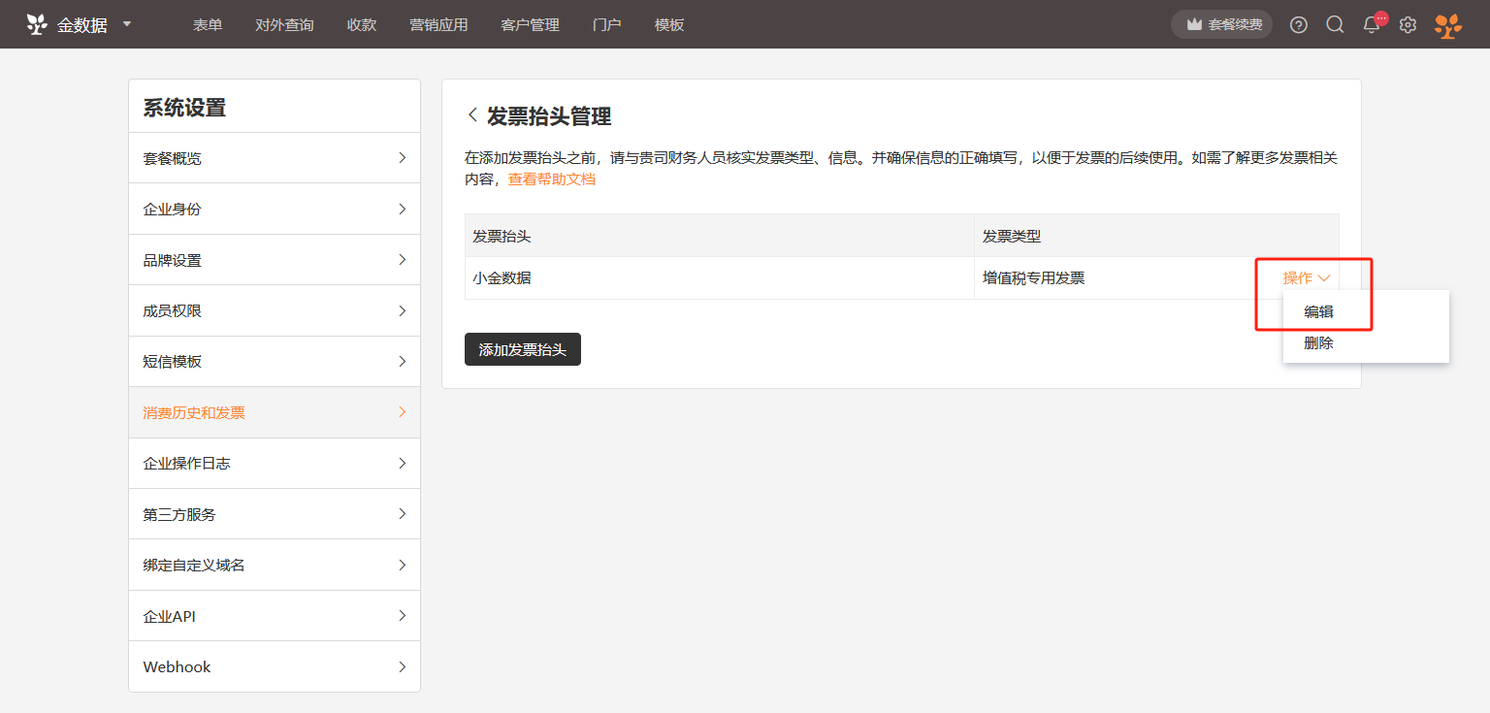Open the 查看帮助文档 link

pos(552,179)
